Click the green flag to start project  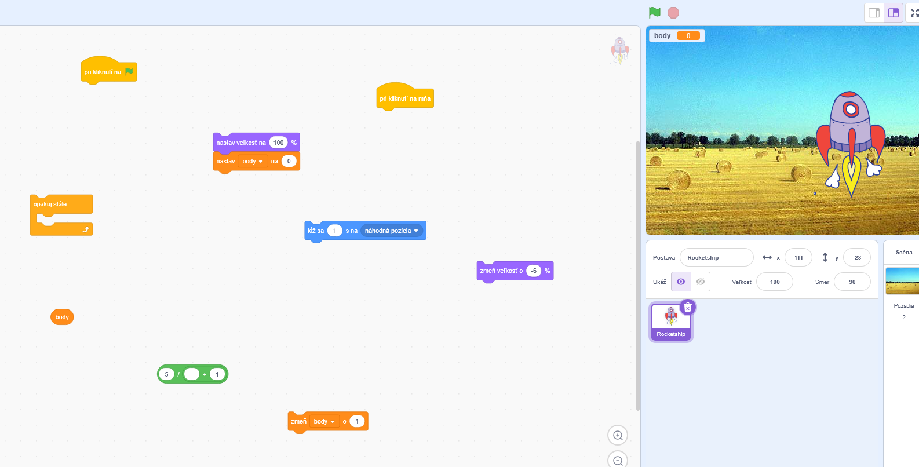tap(655, 13)
